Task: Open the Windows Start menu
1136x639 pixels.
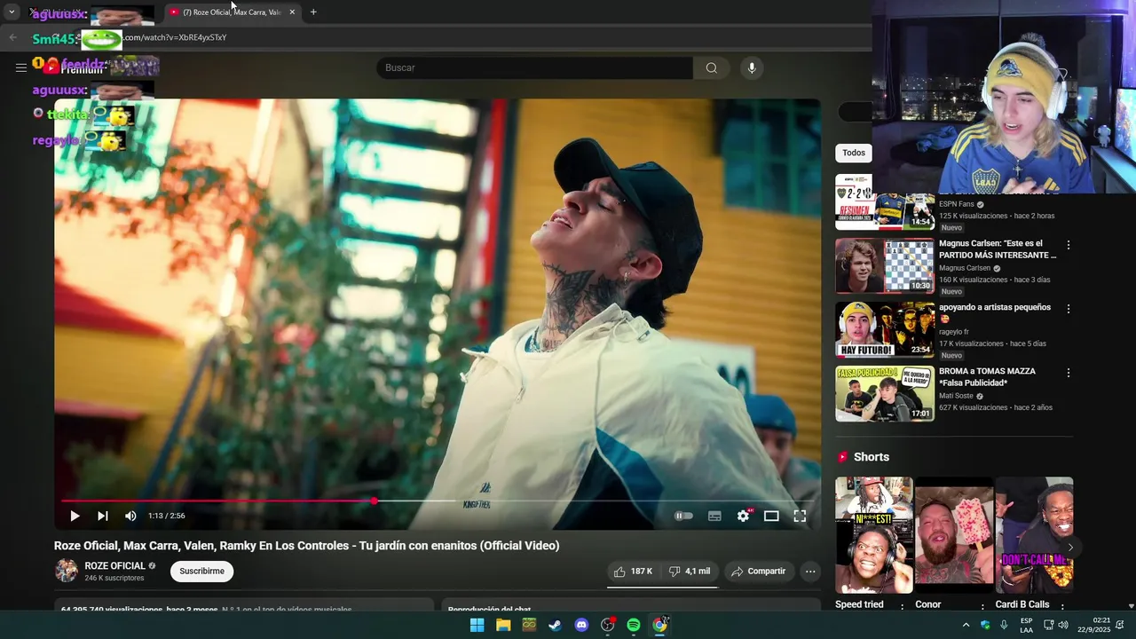Action: click(477, 625)
